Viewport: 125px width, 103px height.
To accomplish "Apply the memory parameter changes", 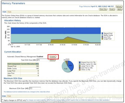I will coord(120,9).
